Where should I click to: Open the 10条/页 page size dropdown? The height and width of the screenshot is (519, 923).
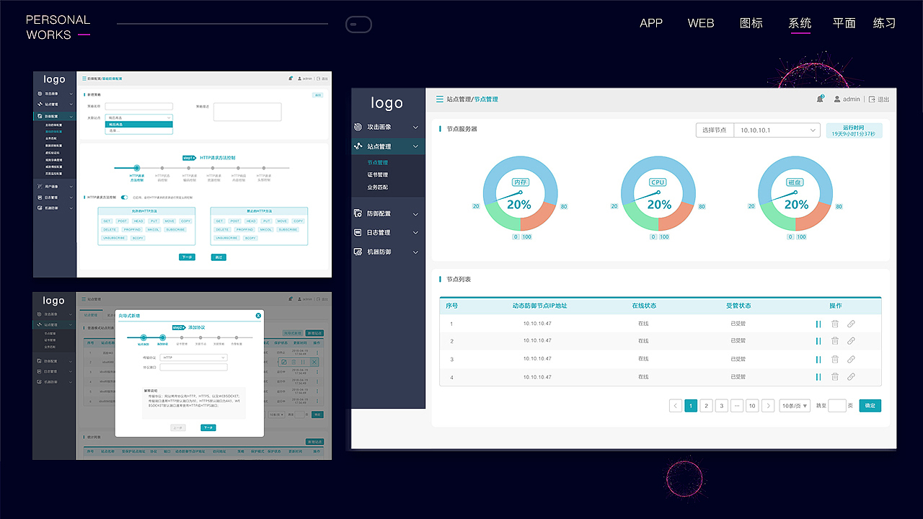[795, 406]
